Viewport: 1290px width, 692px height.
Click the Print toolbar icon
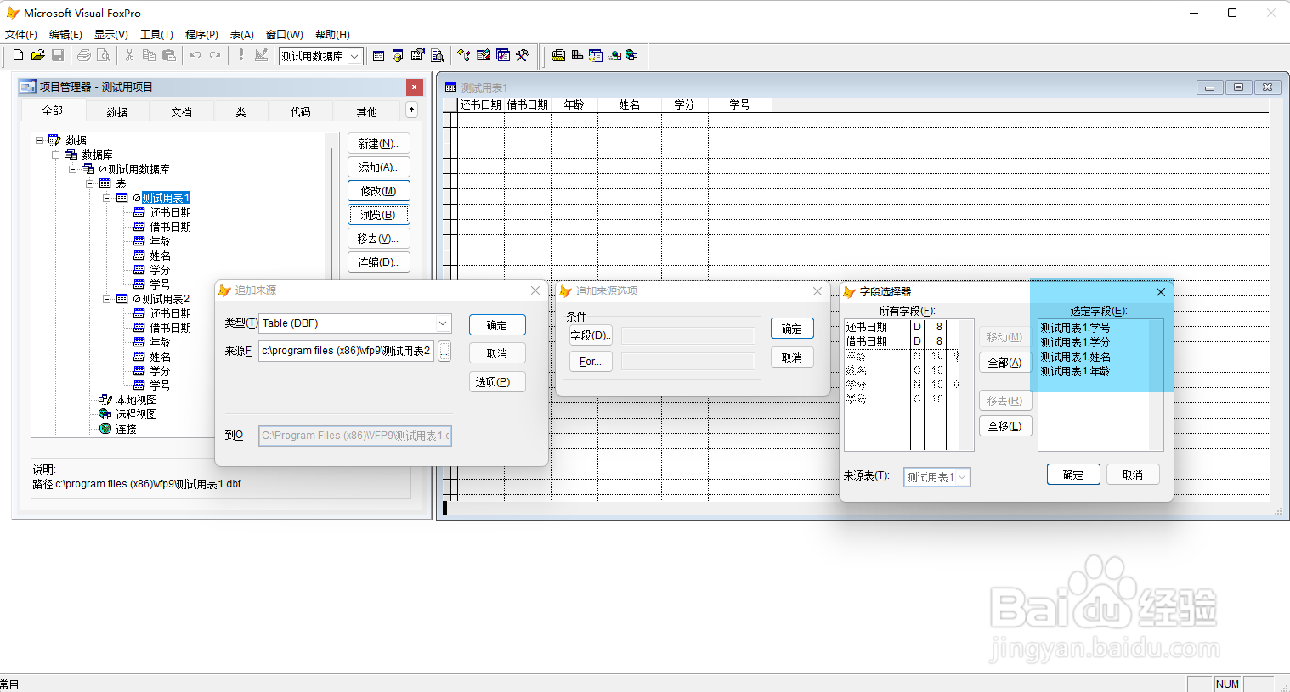tap(83, 55)
